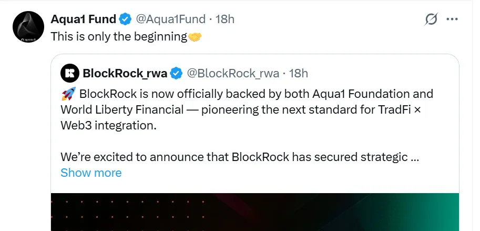Open the three-dot More menu
The width and height of the screenshot is (480, 231).
click(452, 19)
